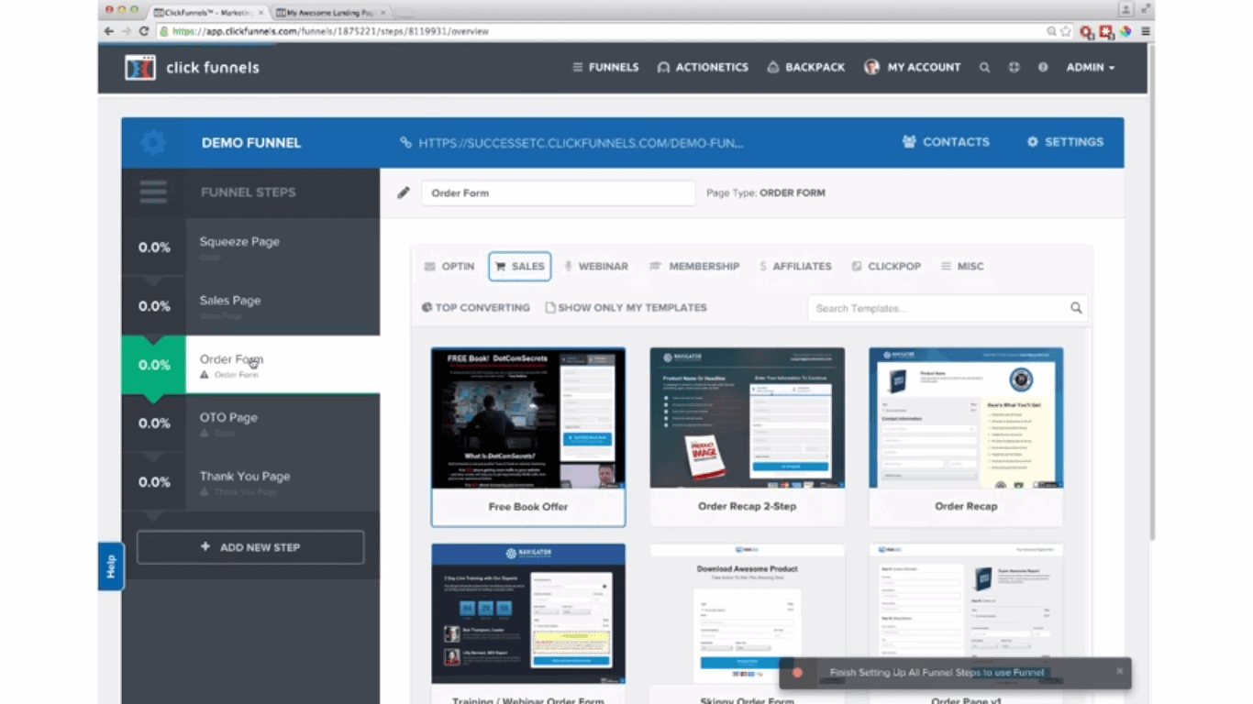Open My Account

[x=912, y=67]
